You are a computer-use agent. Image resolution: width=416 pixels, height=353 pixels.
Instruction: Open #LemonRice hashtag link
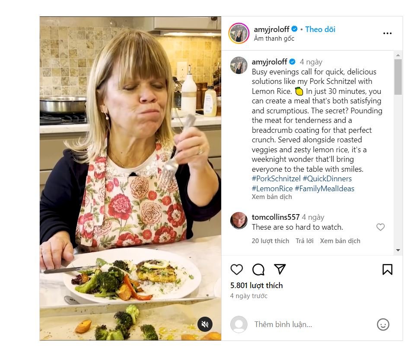pos(272,188)
